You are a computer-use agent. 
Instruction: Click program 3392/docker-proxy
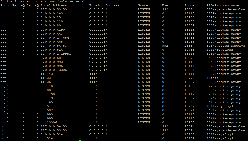click(224, 17)
